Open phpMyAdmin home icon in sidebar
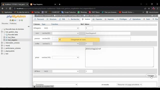Screen dimensions: 160x90 [x=10, y=20]
